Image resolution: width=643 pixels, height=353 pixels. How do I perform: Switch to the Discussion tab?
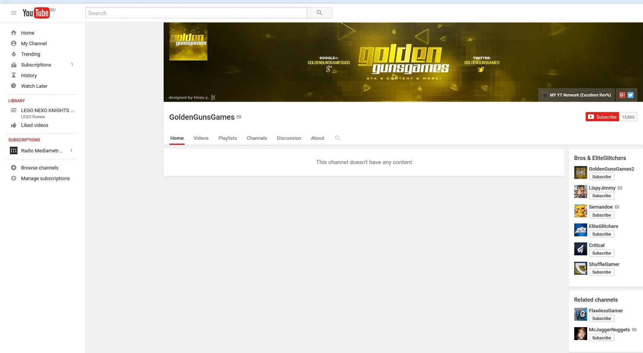[289, 138]
